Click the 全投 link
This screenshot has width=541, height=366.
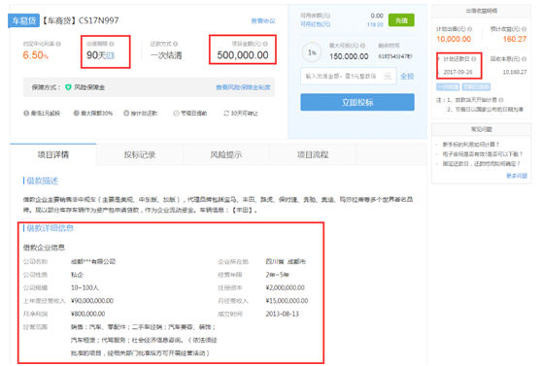(407, 77)
